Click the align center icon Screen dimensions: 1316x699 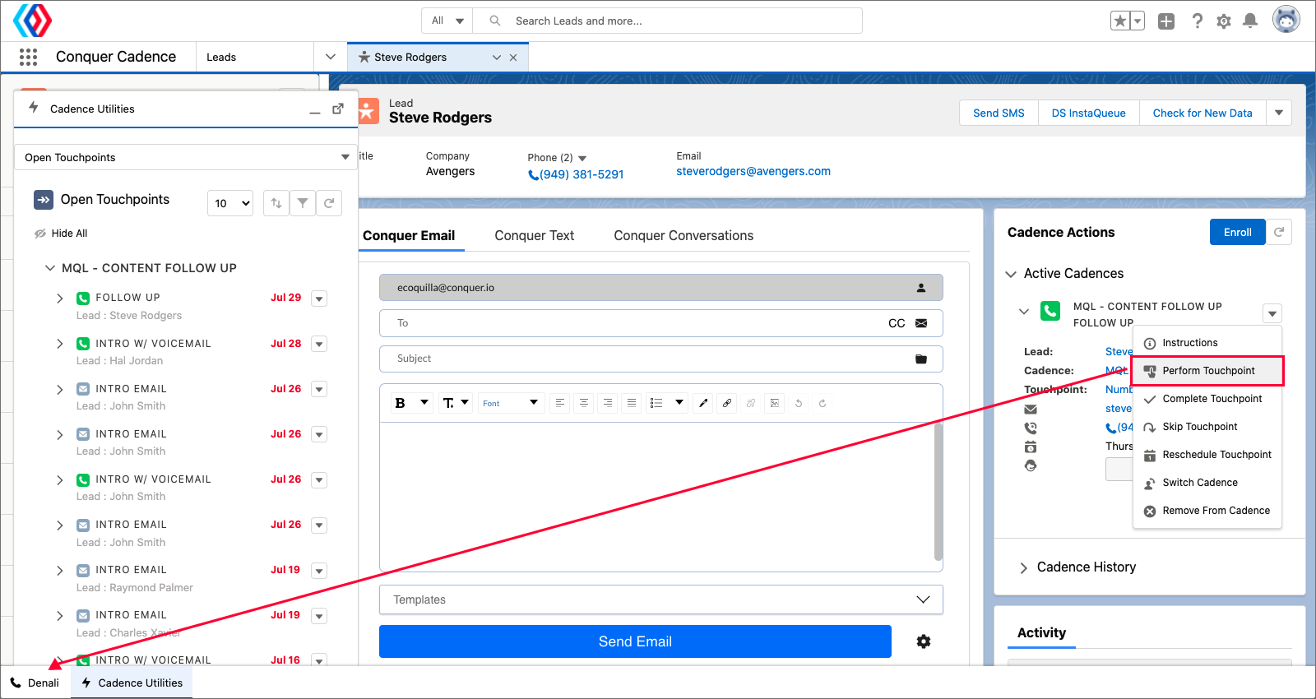(x=584, y=403)
